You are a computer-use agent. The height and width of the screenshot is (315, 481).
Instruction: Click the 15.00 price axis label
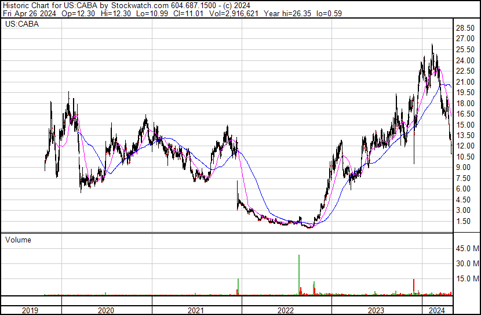pos(465,125)
